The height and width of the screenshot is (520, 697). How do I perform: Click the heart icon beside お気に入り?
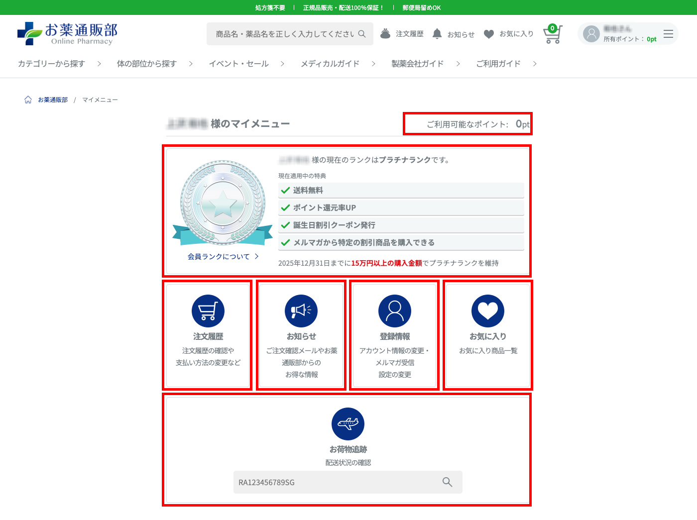488,33
